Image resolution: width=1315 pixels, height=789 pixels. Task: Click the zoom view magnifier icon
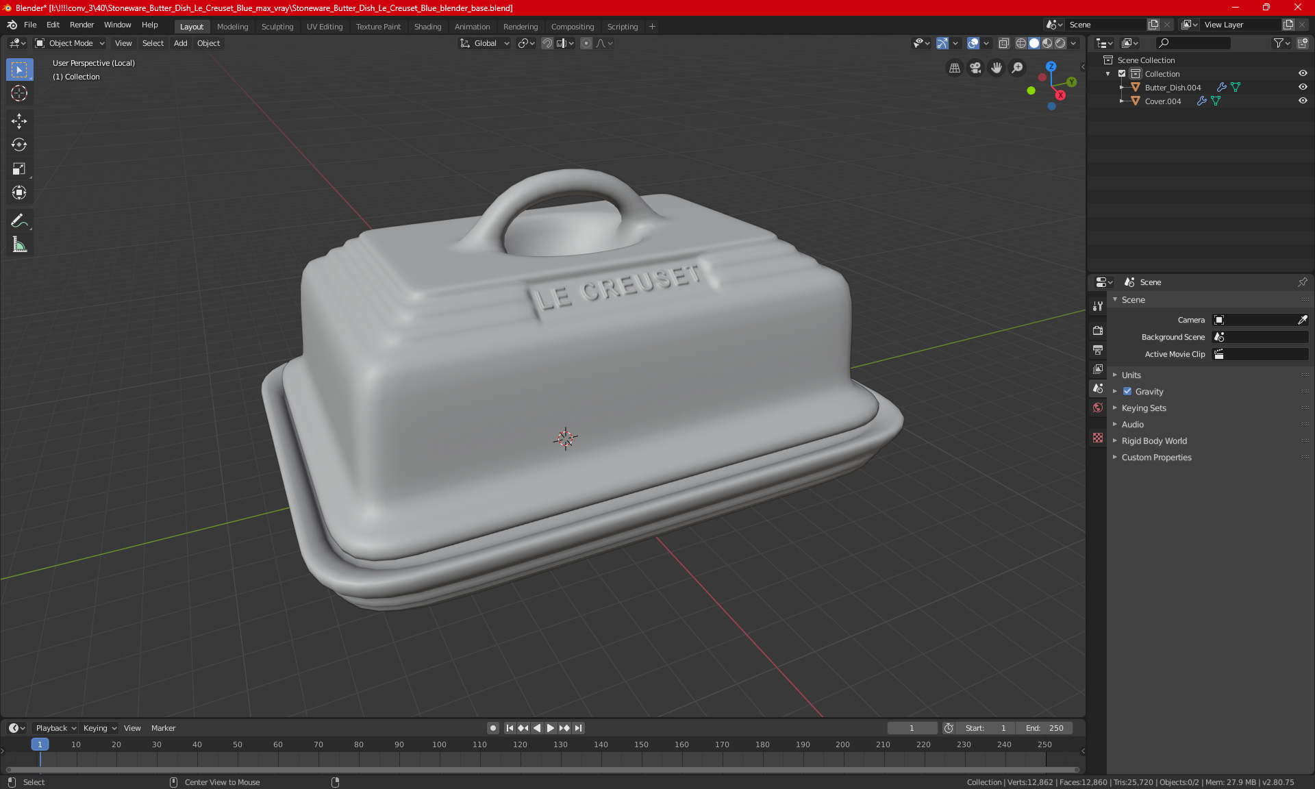tap(1018, 68)
